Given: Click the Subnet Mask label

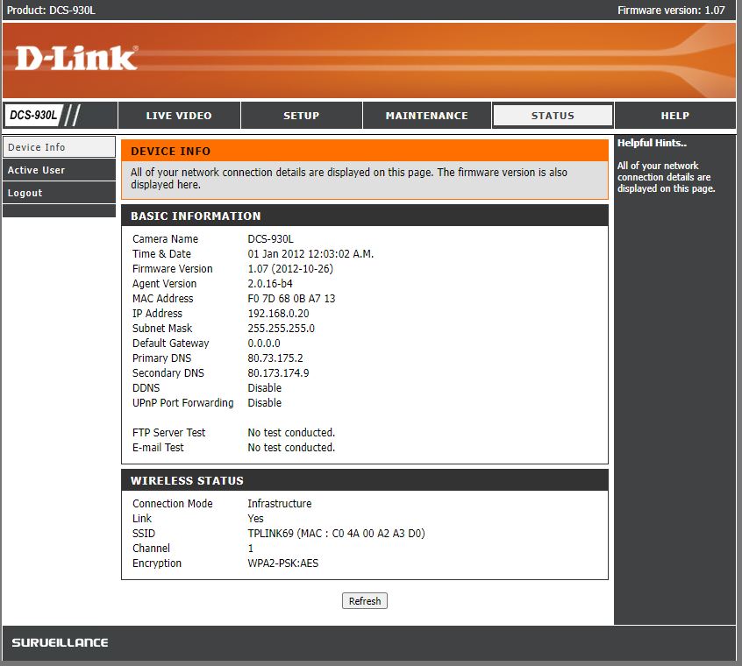Looking at the screenshot, I should pyautogui.click(x=162, y=328).
